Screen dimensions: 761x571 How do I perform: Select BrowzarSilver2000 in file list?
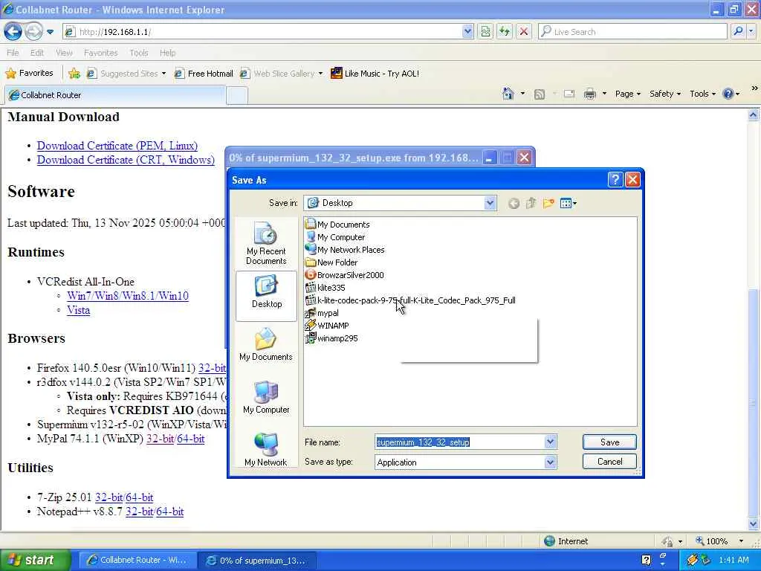coord(345,275)
